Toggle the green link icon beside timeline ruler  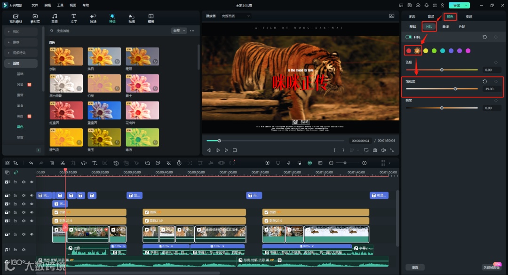coord(16,173)
